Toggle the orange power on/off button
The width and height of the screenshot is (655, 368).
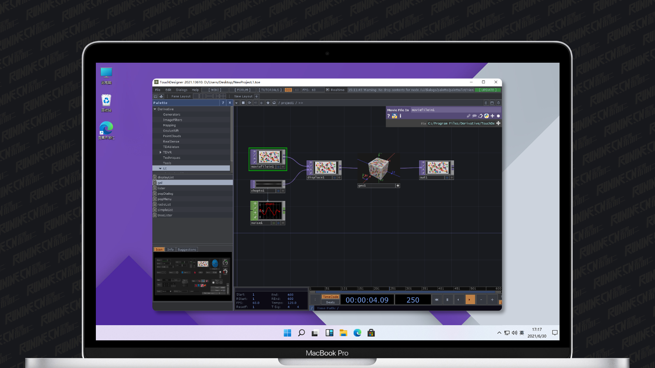288,90
